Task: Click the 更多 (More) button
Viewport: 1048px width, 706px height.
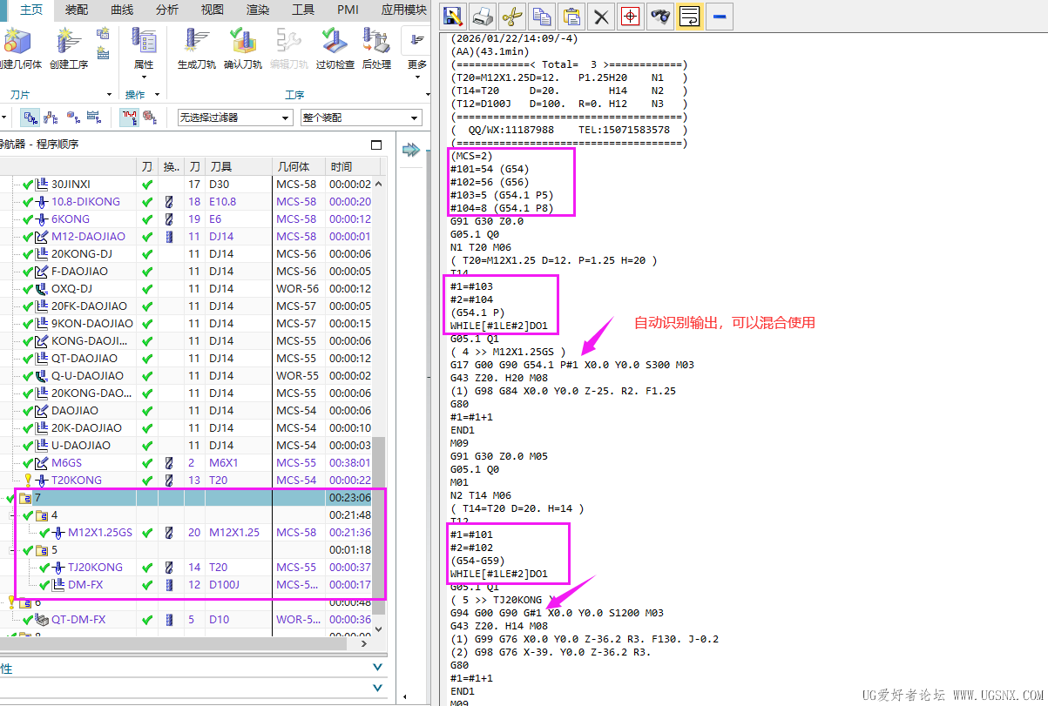Action: [417, 50]
